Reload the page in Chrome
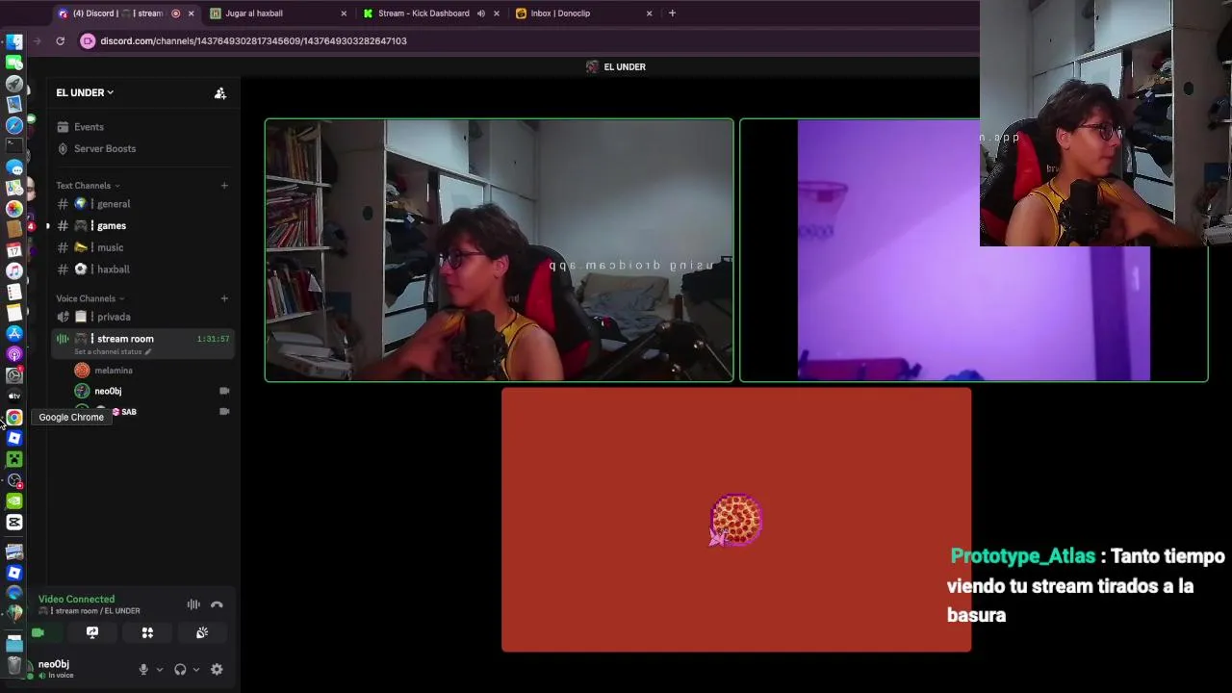The width and height of the screenshot is (1232, 693). click(x=60, y=40)
